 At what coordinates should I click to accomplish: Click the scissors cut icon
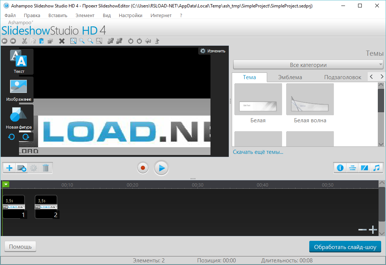(x=24, y=41)
